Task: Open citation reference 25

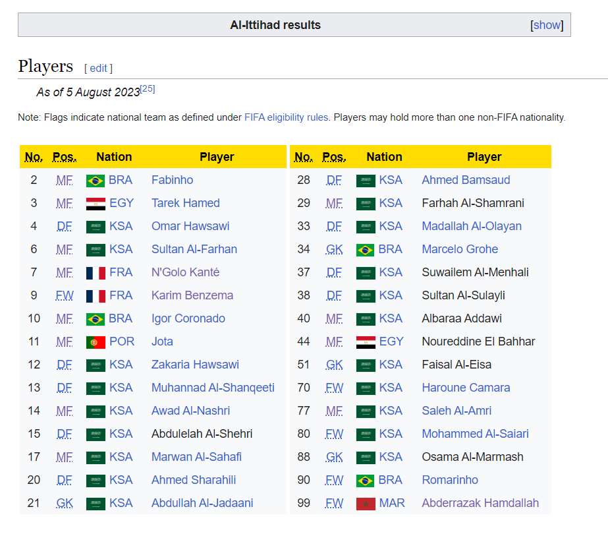Action: (148, 89)
